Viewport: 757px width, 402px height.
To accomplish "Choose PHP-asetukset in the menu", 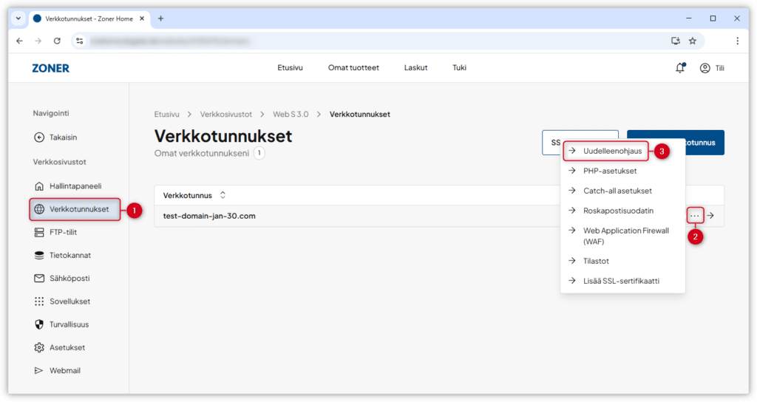I will (x=609, y=171).
